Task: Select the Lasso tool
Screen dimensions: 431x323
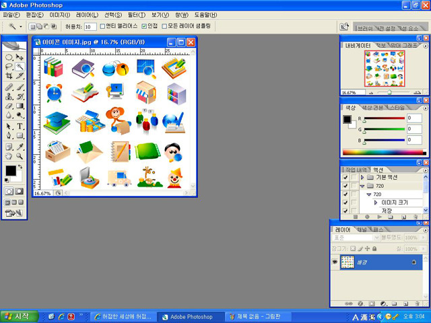Action: click(x=9, y=67)
